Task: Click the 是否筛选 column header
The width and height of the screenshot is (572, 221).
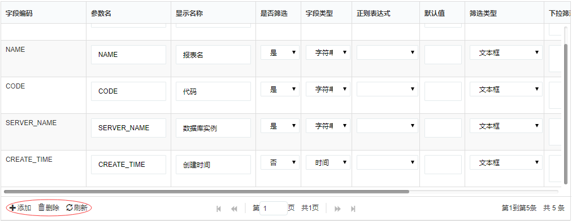Action: [x=278, y=13]
